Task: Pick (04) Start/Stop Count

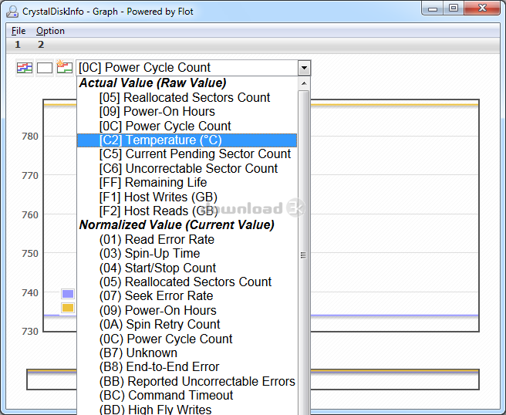Action: pyautogui.click(x=187, y=268)
